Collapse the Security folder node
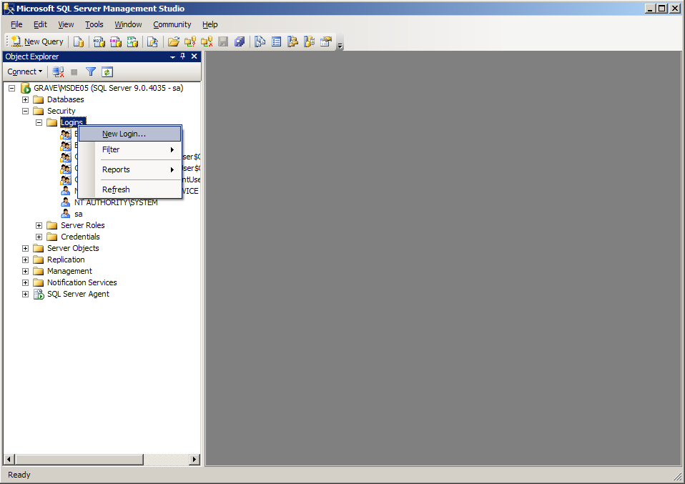 point(26,111)
